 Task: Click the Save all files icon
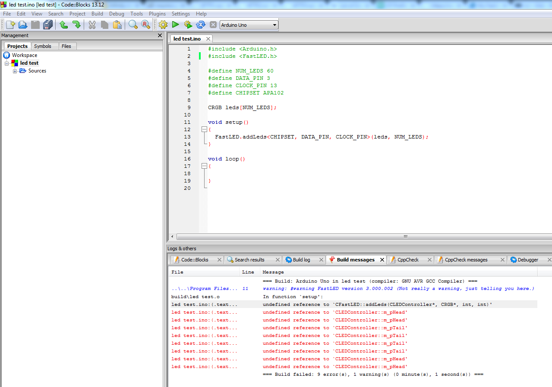click(47, 25)
